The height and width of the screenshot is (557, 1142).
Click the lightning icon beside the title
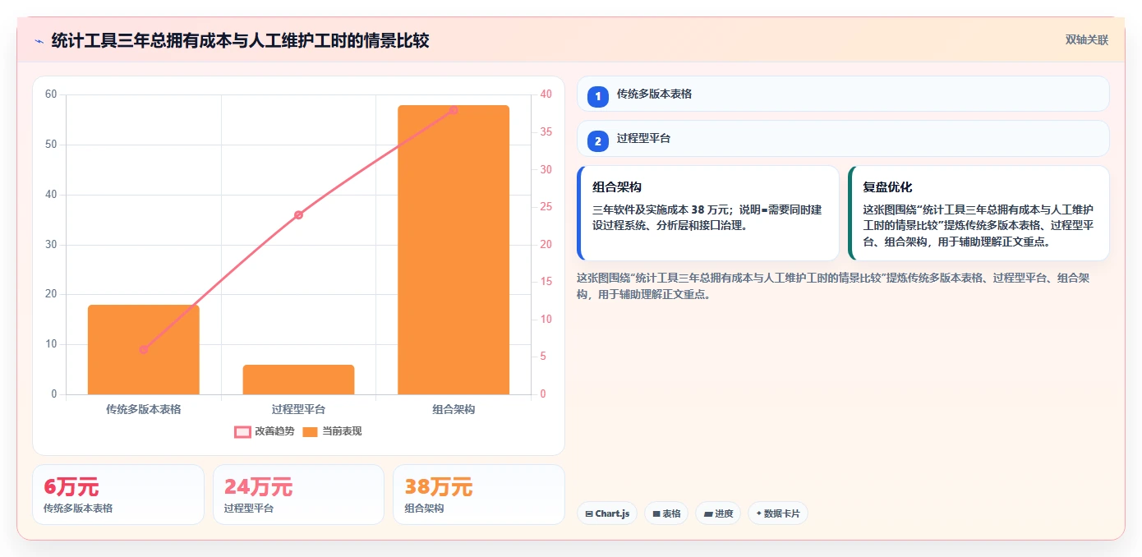[x=39, y=41]
